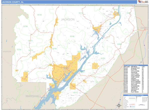
Task: Click the 35752 ZIP label on the map
Action: coord(79,52)
